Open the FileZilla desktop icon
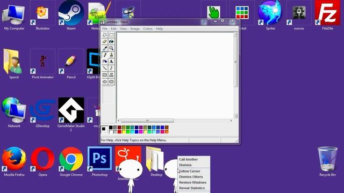The width and height of the screenshot is (344, 193). coord(327,16)
